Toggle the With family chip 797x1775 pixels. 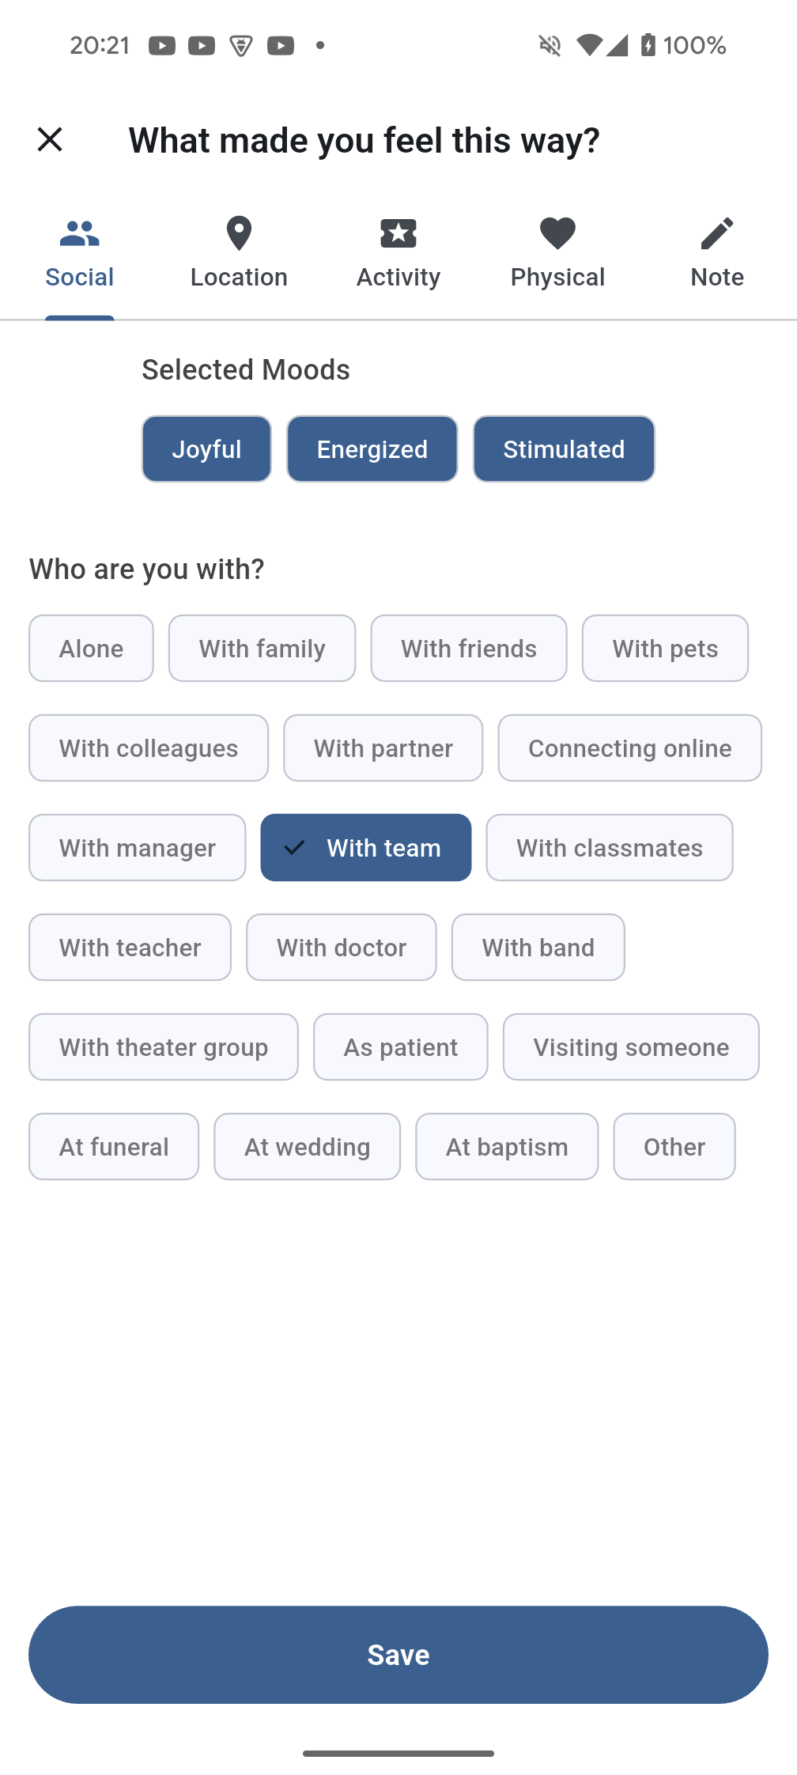click(263, 649)
